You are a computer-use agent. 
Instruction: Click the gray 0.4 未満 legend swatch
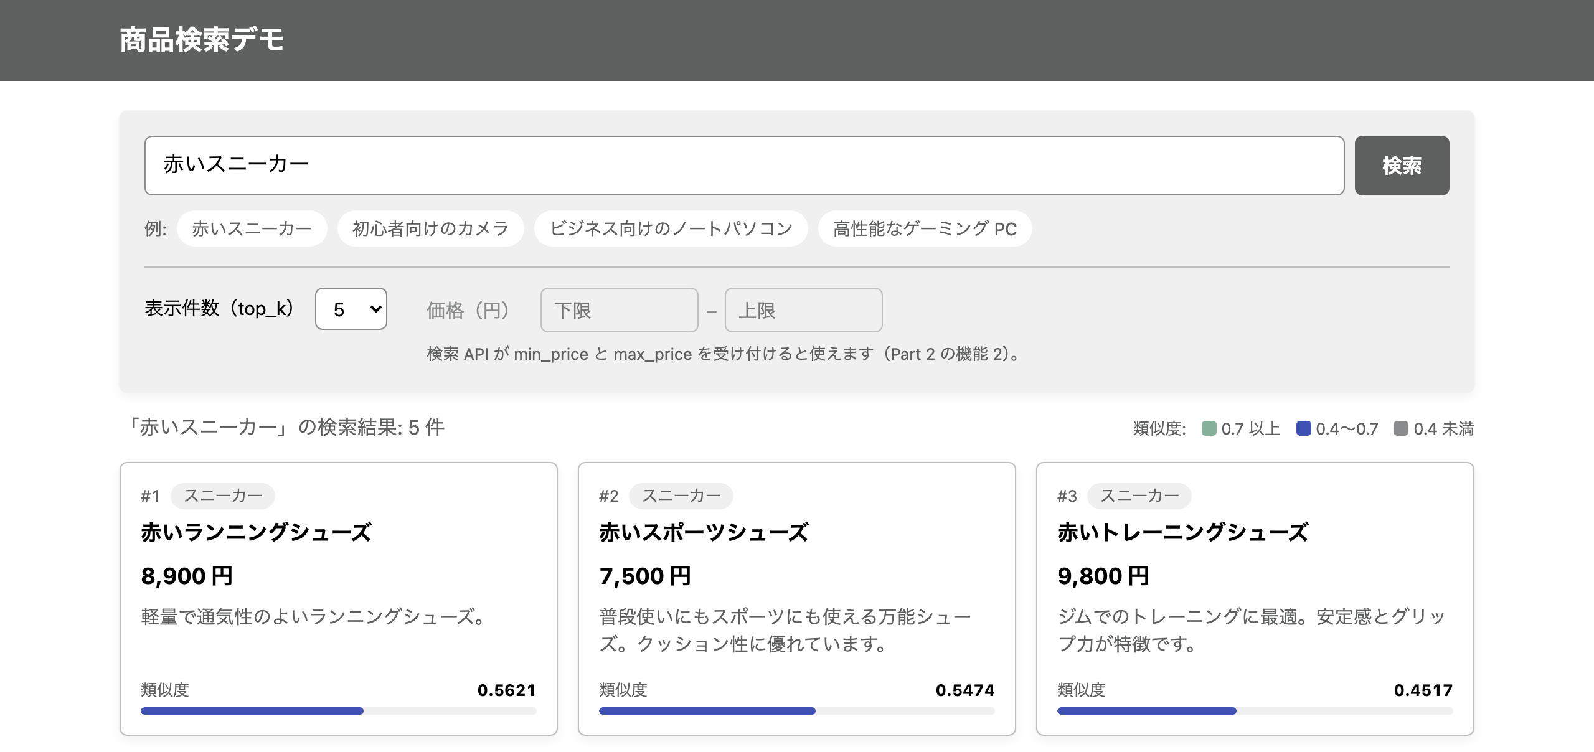point(1401,428)
